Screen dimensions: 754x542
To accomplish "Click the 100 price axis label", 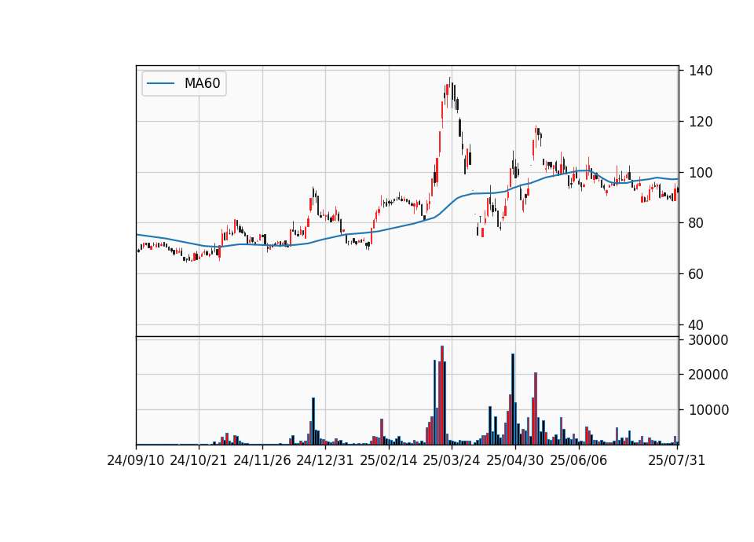I will (x=701, y=173).
